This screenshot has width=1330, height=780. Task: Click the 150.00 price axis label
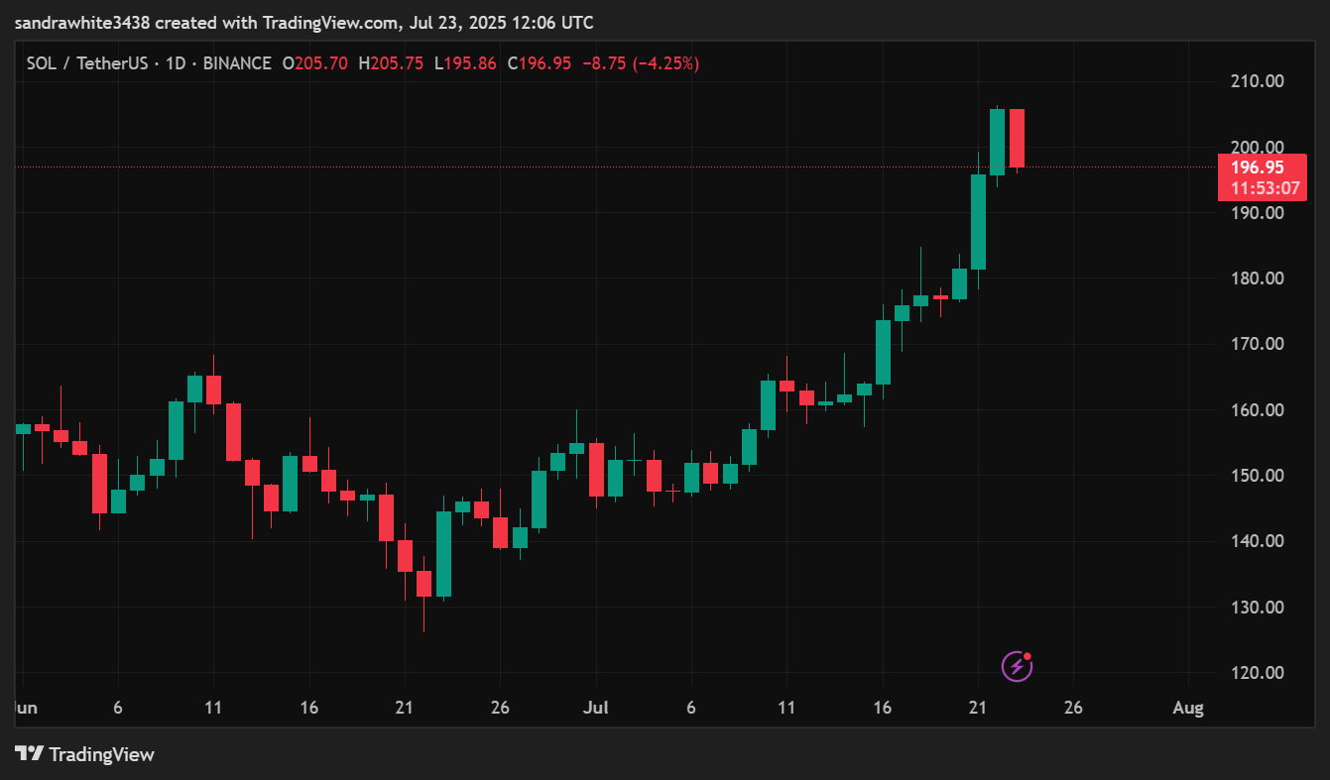(1257, 476)
